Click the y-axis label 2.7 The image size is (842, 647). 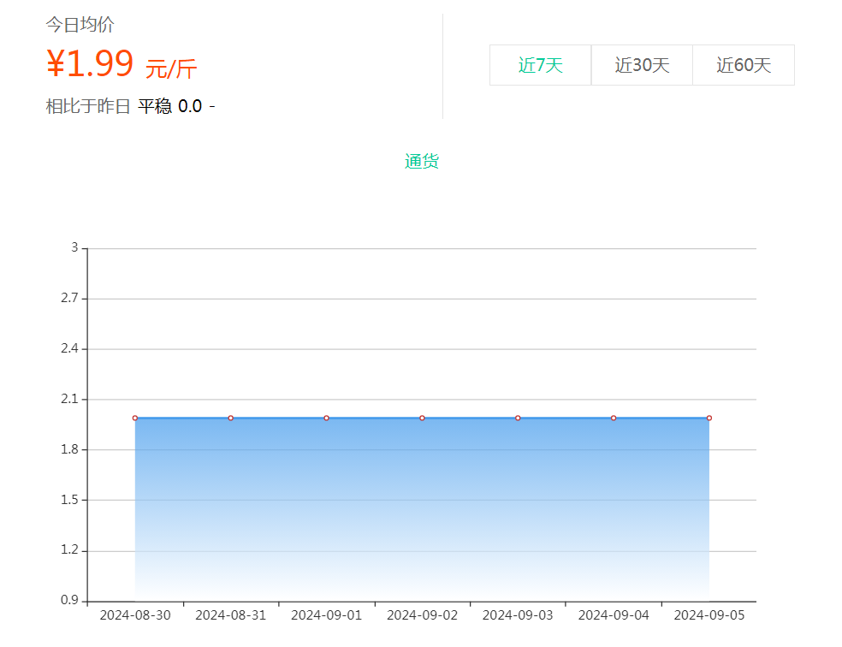pyautogui.click(x=69, y=298)
